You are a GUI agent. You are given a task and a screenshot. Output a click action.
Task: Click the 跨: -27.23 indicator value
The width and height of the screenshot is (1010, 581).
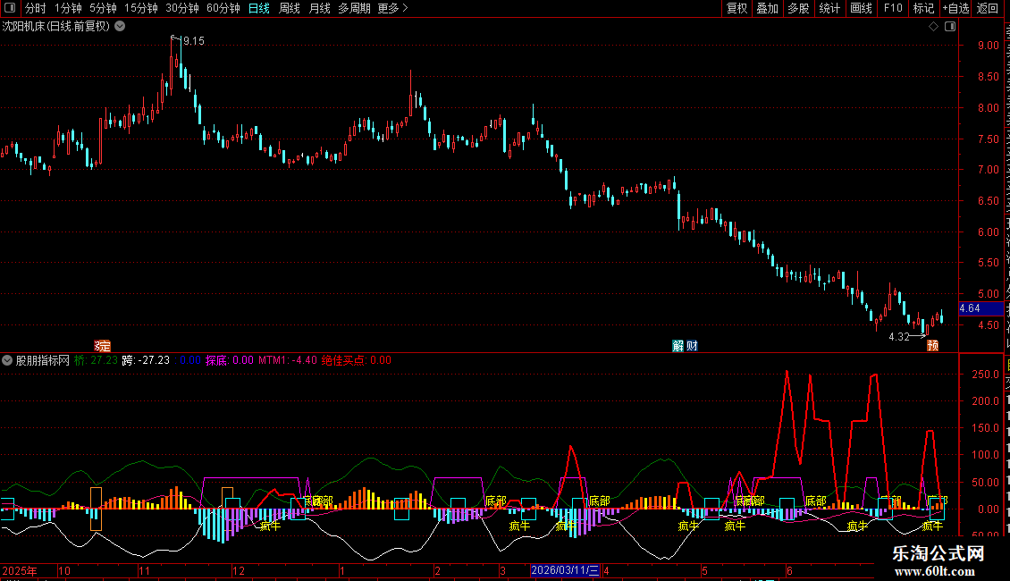pyautogui.click(x=146, y=361)
